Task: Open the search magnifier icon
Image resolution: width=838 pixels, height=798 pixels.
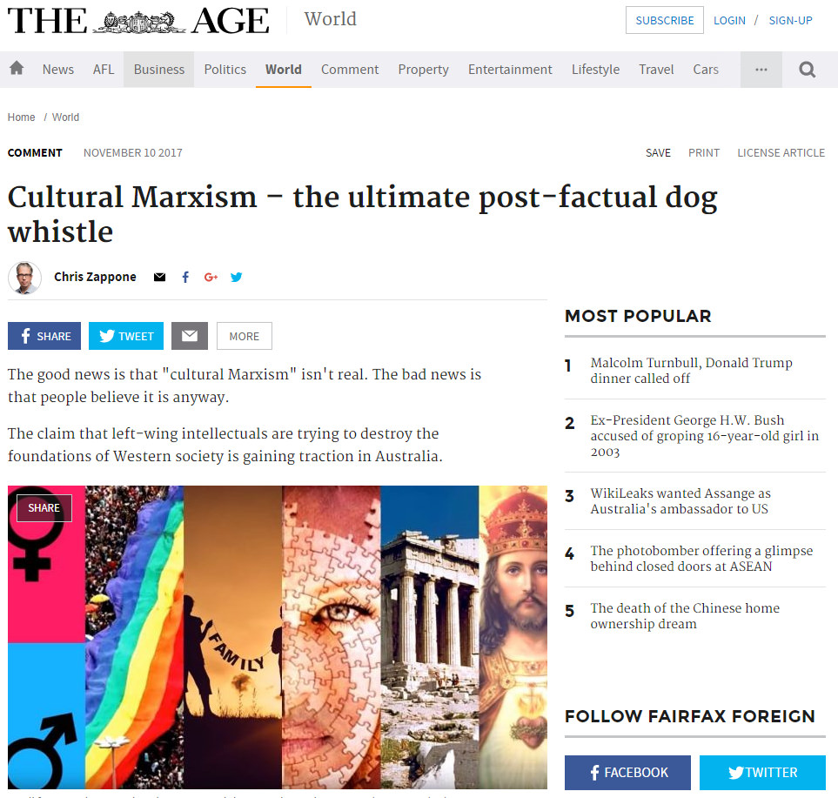Action: (807, 70)
